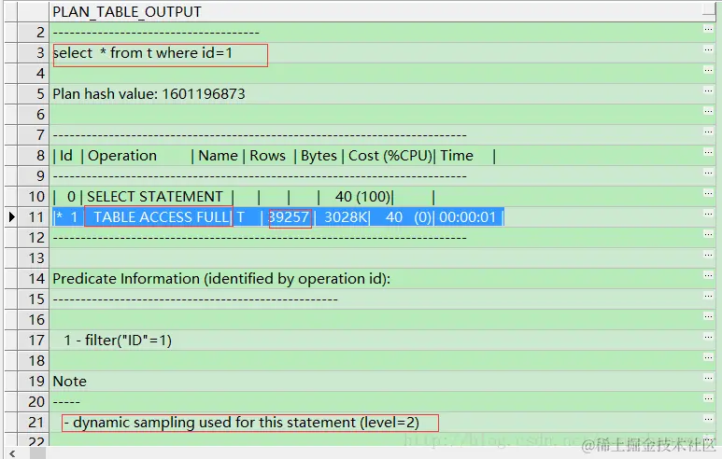Select row number 6 header
Viewport: 722px width, 459px height.
pyautogui.click(x=33, y=114)
